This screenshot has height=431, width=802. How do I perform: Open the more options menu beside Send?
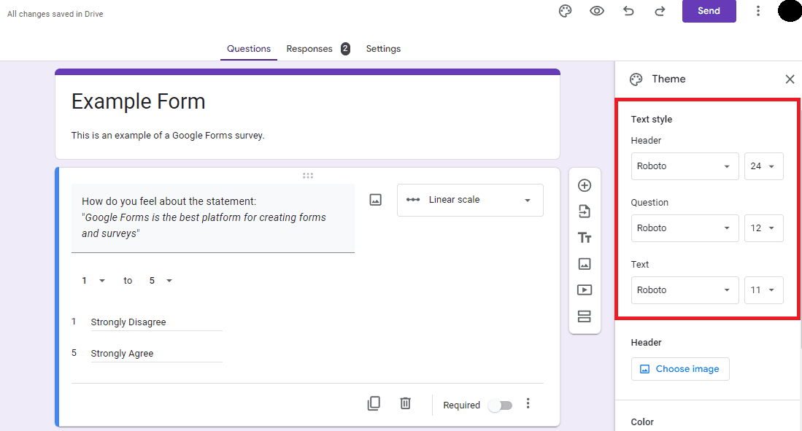click(758, 11)
